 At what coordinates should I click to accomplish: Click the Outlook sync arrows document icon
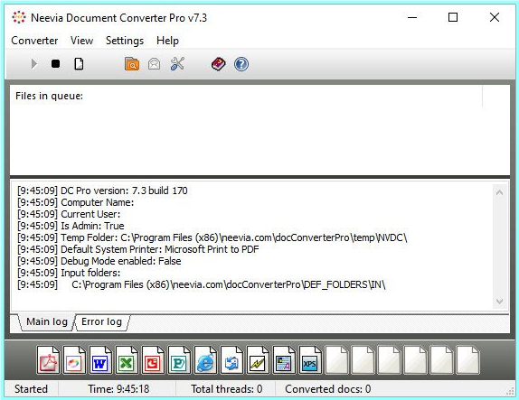coord(231,360)
